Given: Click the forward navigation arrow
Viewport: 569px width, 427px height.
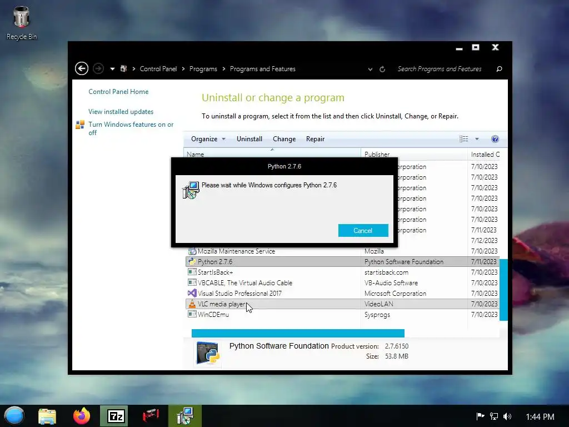Looking at the screenshot, I should [x=98, y=68].
